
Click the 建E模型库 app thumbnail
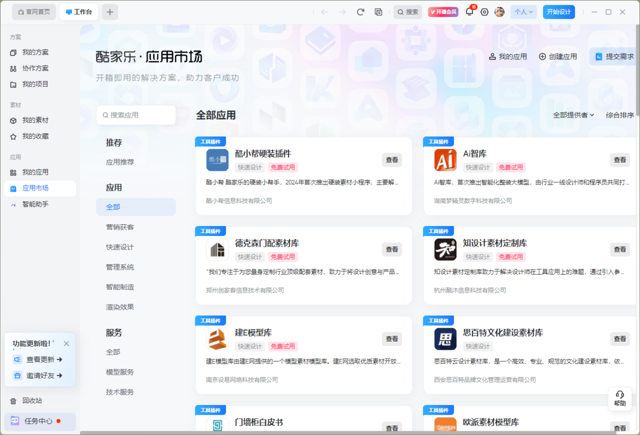(217, 339)
